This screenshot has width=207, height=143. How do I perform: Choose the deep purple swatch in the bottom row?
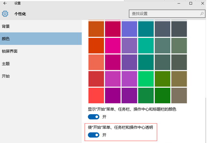[x=129, y=95]
